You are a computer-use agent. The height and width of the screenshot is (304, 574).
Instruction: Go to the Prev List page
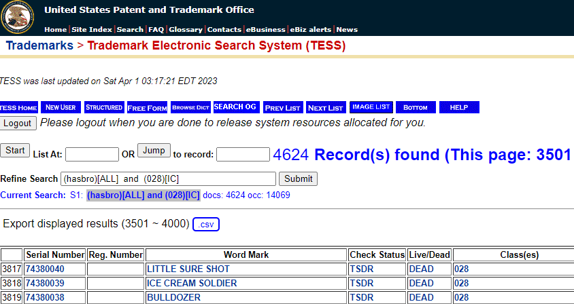click(x=283, y=107)
